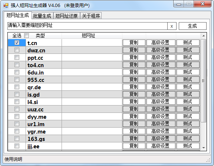Clear the URL field with x button

click(x=172, y=26)
